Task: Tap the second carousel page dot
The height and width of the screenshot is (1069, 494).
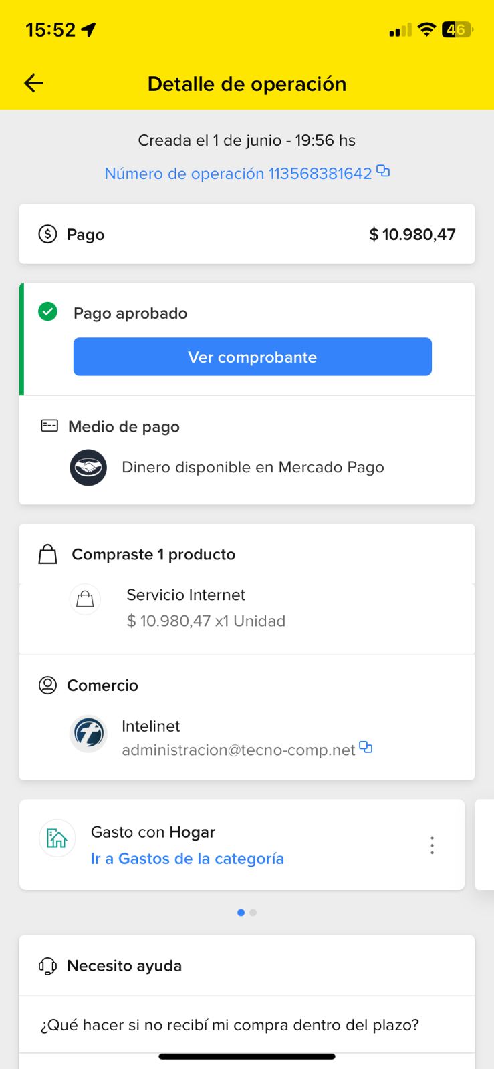Action: [253, 913]
